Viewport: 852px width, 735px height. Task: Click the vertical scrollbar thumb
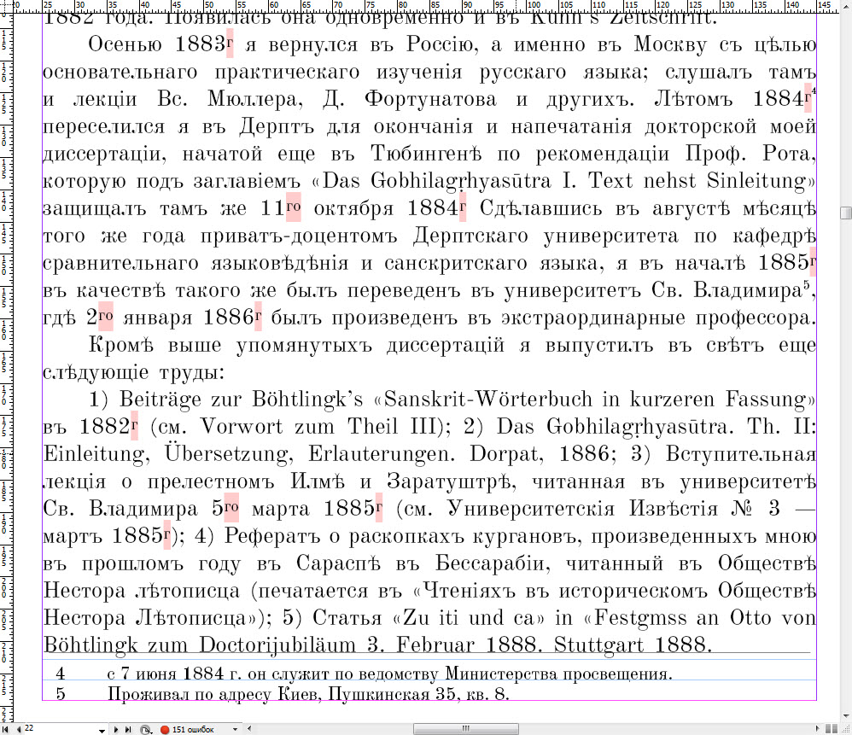[845, 213]
